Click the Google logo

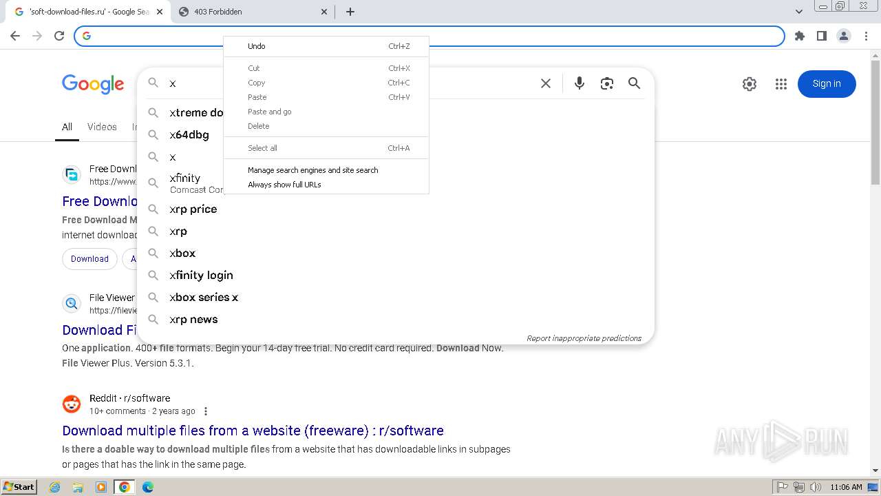pyautogui.click(x=93, y=84)
